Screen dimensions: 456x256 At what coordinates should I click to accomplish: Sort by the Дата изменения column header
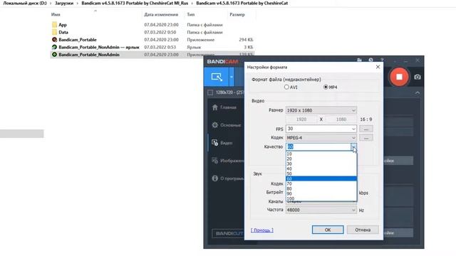tap(161, 14)
